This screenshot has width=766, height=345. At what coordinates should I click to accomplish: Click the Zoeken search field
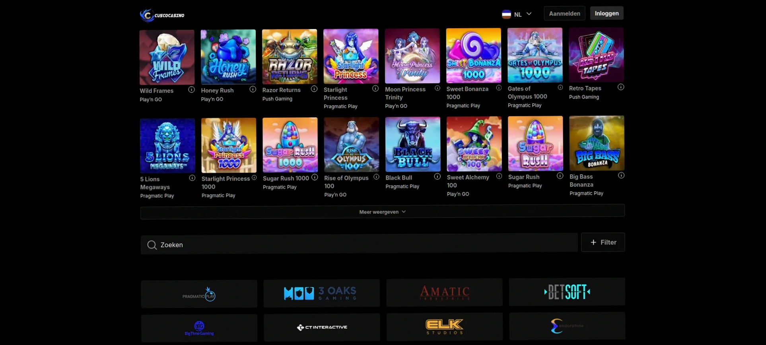(359, 244)
